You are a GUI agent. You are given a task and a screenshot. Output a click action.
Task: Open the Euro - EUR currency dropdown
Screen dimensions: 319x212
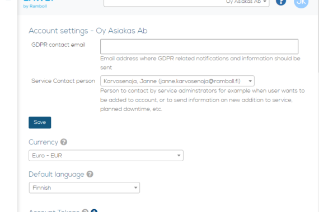(x=106, y=156)
